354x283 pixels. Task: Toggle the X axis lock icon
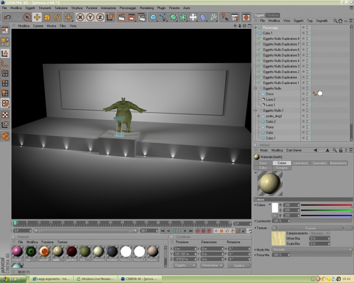(80, 17)
